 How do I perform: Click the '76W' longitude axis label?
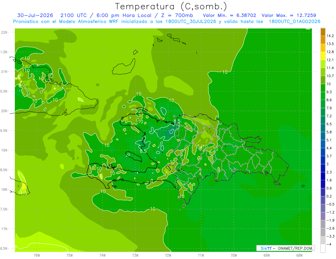point(37,255)
